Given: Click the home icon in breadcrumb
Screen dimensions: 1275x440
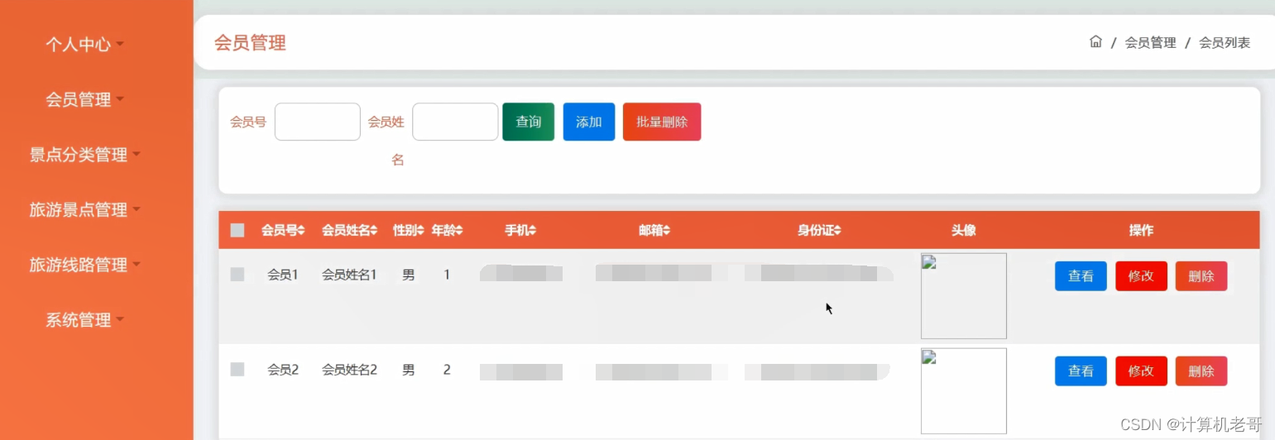Looking at the screenshot, I should pyautogui.click(x=1095, y=42).
